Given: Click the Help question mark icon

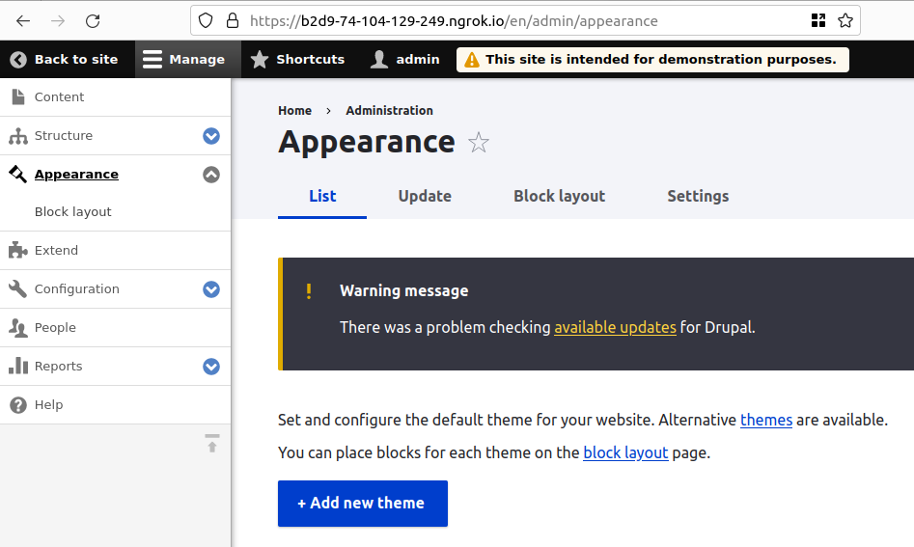Looking at the screenshot, I should [18, 404].
